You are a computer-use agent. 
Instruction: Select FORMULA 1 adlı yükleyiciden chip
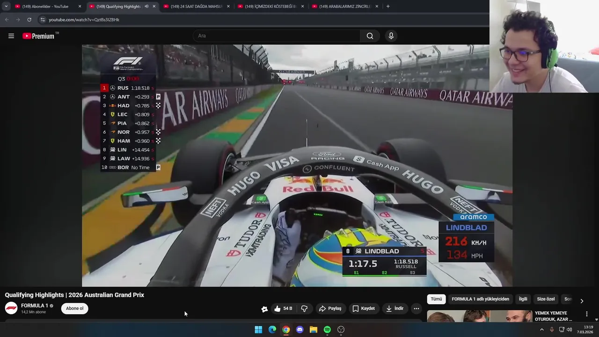coord(480,299)
